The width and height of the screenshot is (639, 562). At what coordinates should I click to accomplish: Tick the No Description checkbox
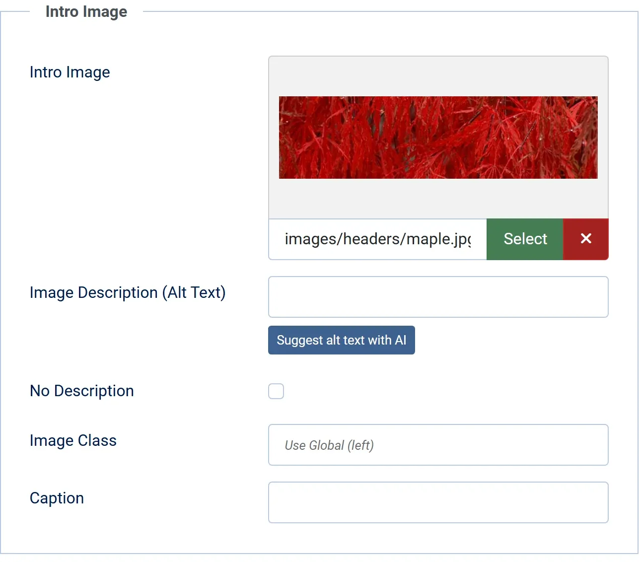point(276,391)
